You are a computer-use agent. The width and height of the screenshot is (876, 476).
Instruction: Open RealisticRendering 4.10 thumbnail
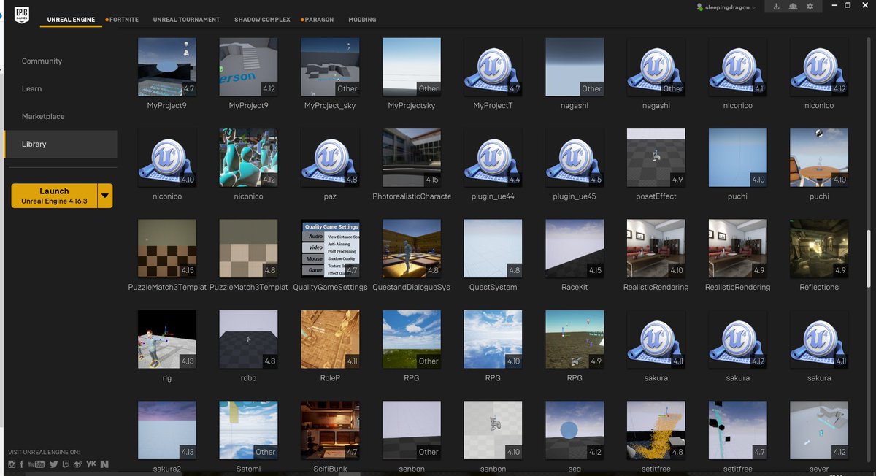coord(656,249)
